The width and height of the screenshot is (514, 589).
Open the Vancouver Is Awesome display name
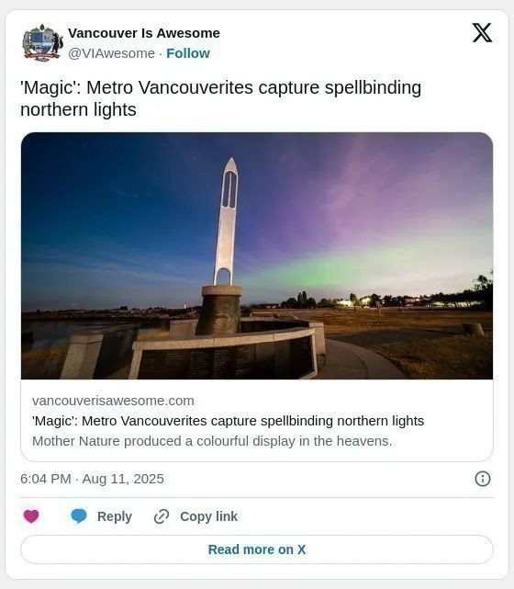click(144, 33)
